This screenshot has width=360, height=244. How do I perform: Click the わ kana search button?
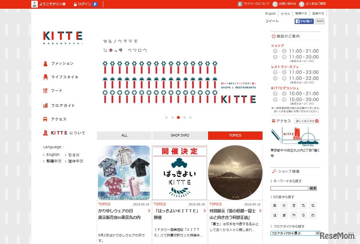(x=313, y=215)
